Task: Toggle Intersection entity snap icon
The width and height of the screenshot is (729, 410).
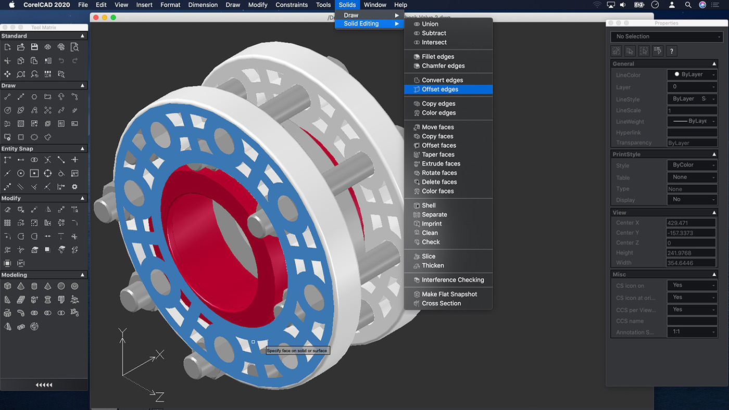Action: point(48,160)
